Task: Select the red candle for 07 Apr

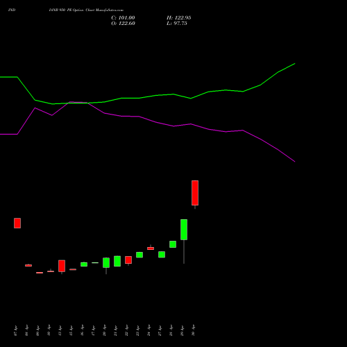Action: 17,223
